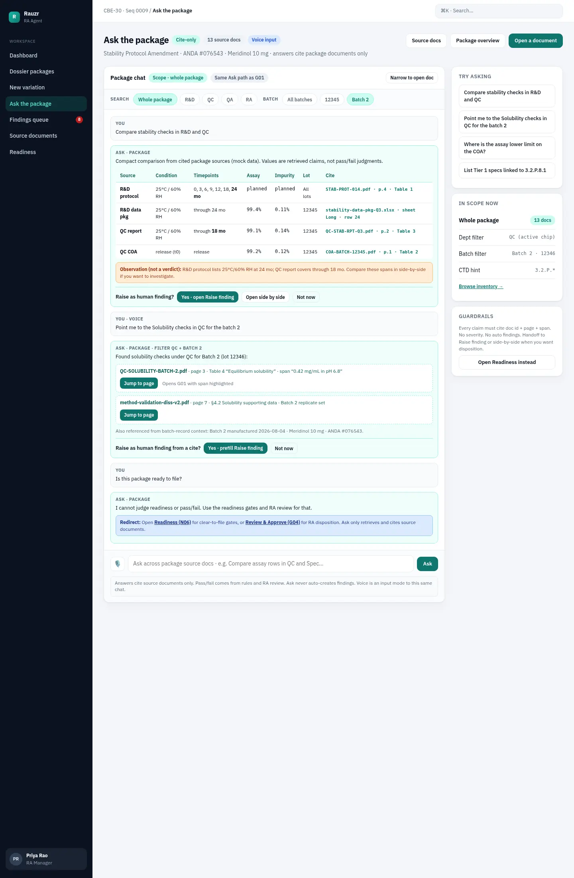
Task: Open Readiness in the sidebar
Action: [46, 152]
